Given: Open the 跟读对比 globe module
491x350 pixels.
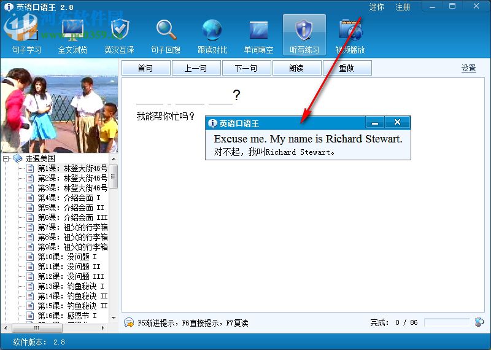Looking at the screenshot, I should point(212,36).
